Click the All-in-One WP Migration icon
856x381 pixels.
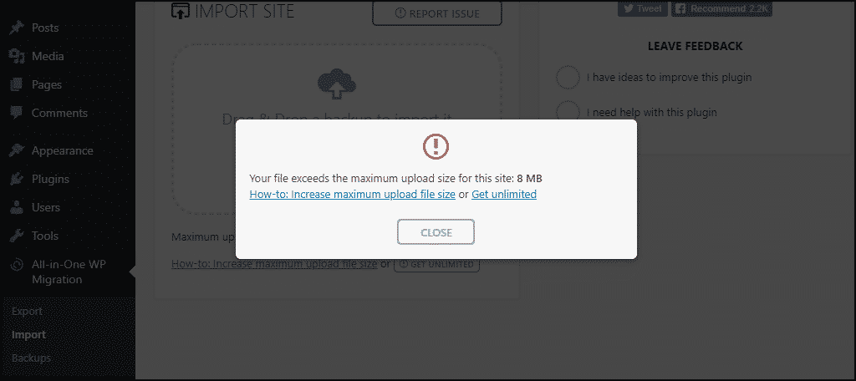click(x=17, y=265)
